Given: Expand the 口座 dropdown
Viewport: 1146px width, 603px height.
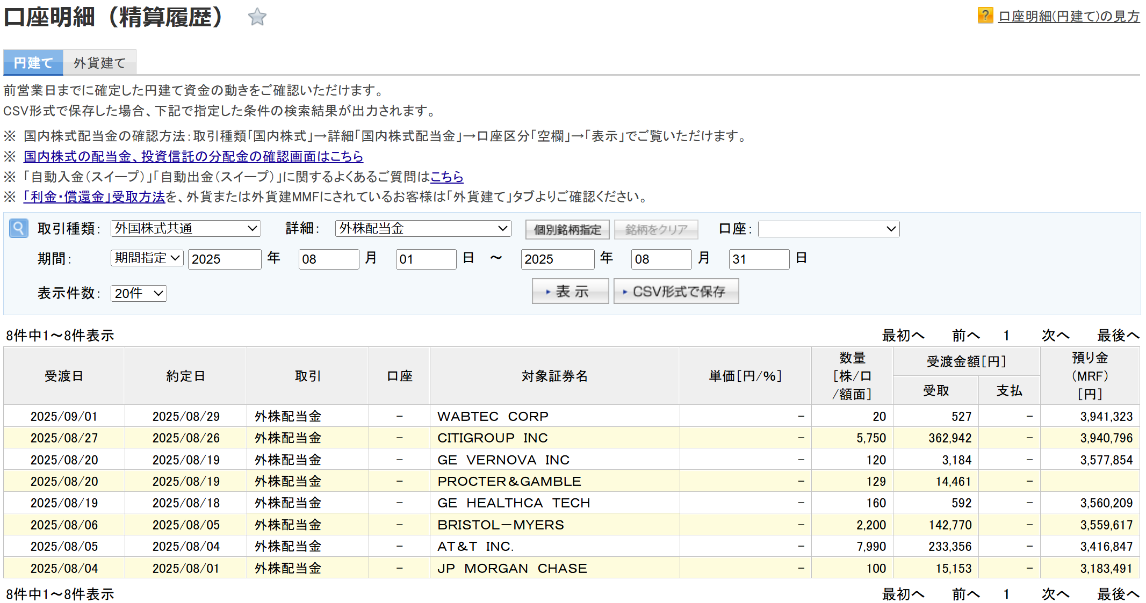Looking at the screenshot, I should click(x=828, y=229).
